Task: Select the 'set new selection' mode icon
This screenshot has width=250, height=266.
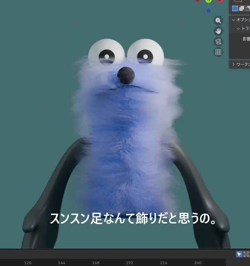Action: coord(235,8)
